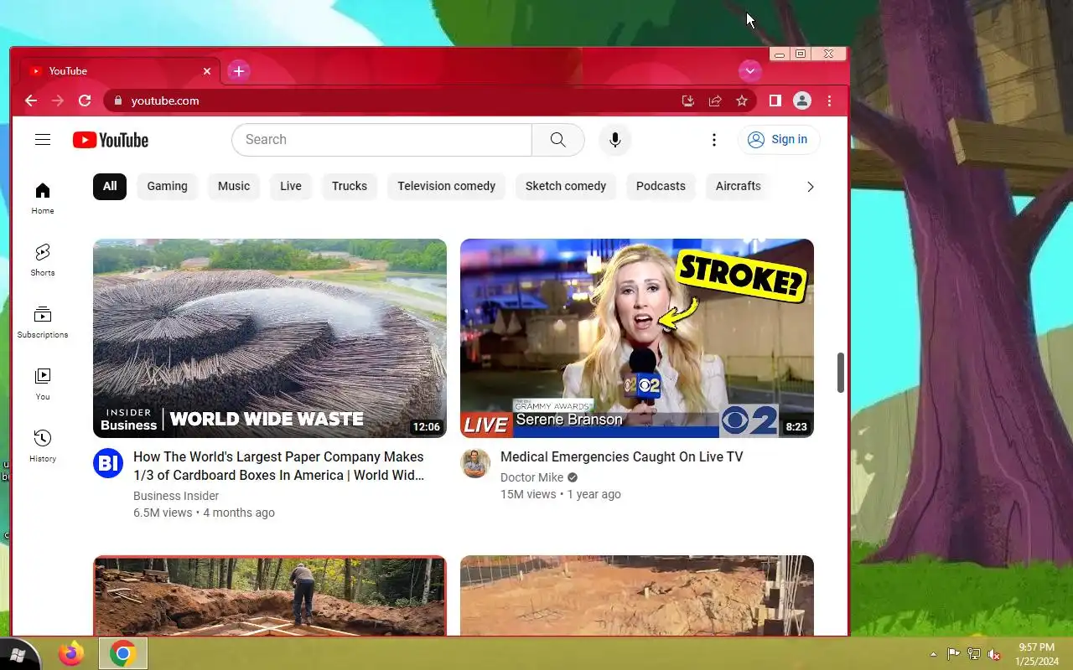
Task: Click the network icon in the system tray
Action: point(974,654)
